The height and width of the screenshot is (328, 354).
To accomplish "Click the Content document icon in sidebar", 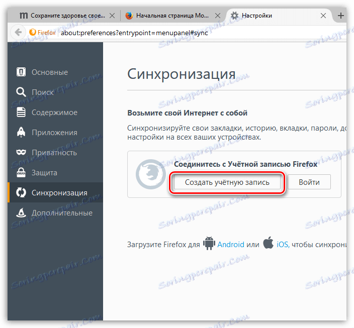I will (21, 112).
